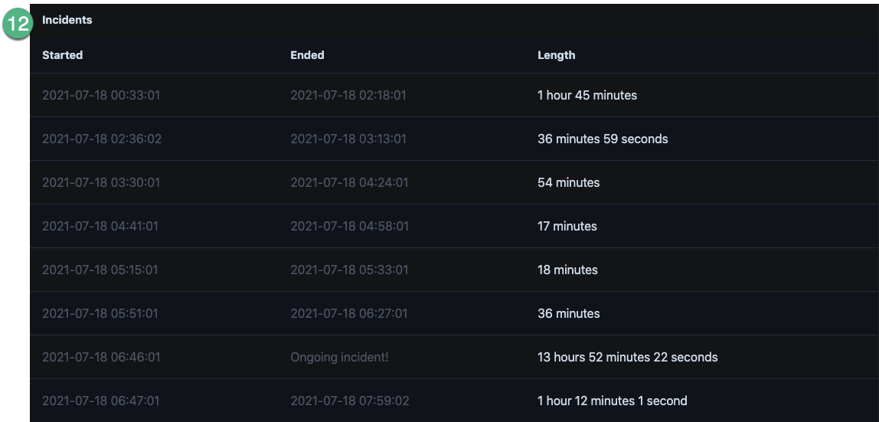Click the 18 minutes length cell

click(x=567, y=270)
